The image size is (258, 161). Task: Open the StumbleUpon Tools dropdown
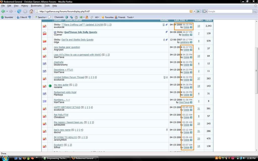tap(130, 17)
